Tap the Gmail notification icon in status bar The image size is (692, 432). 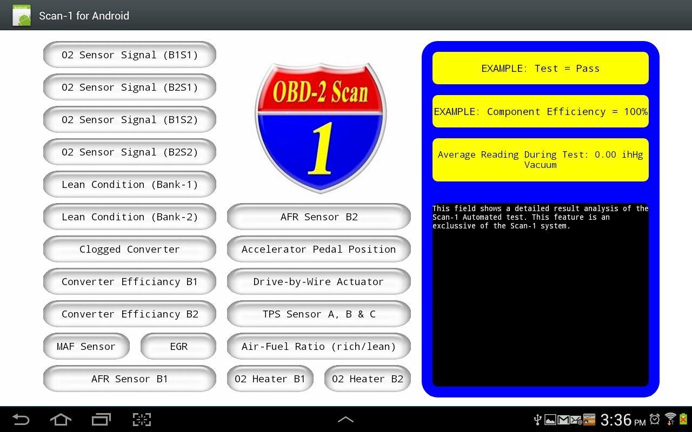[564, 420]
